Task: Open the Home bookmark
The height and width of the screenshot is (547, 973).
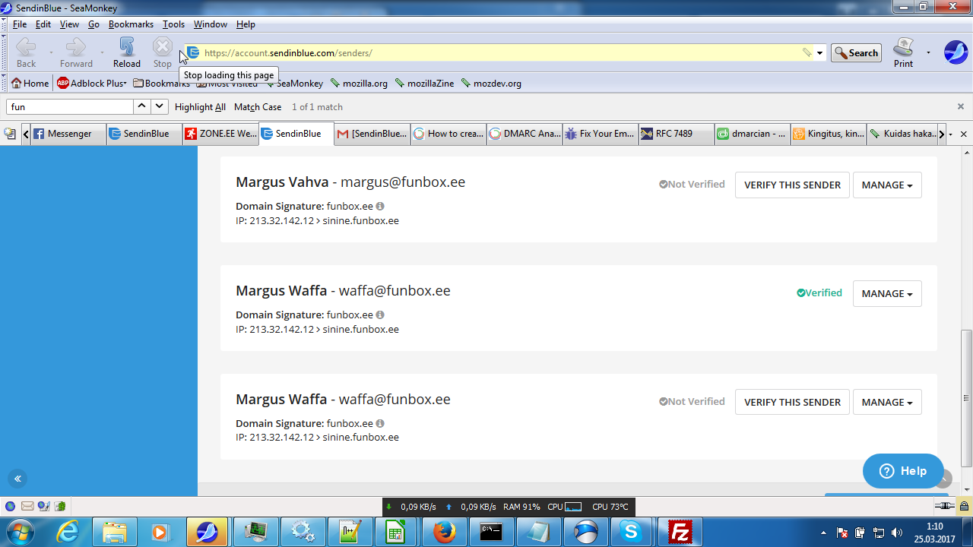Action: point(30,84)
